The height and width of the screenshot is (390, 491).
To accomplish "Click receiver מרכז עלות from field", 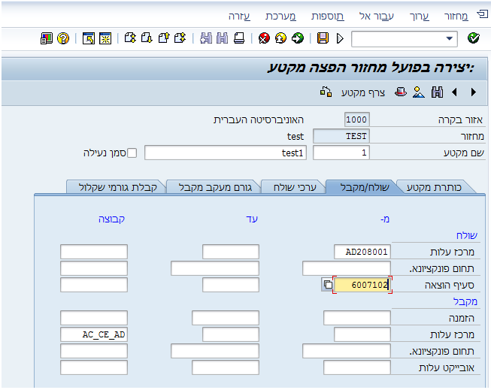I will 362,334.
